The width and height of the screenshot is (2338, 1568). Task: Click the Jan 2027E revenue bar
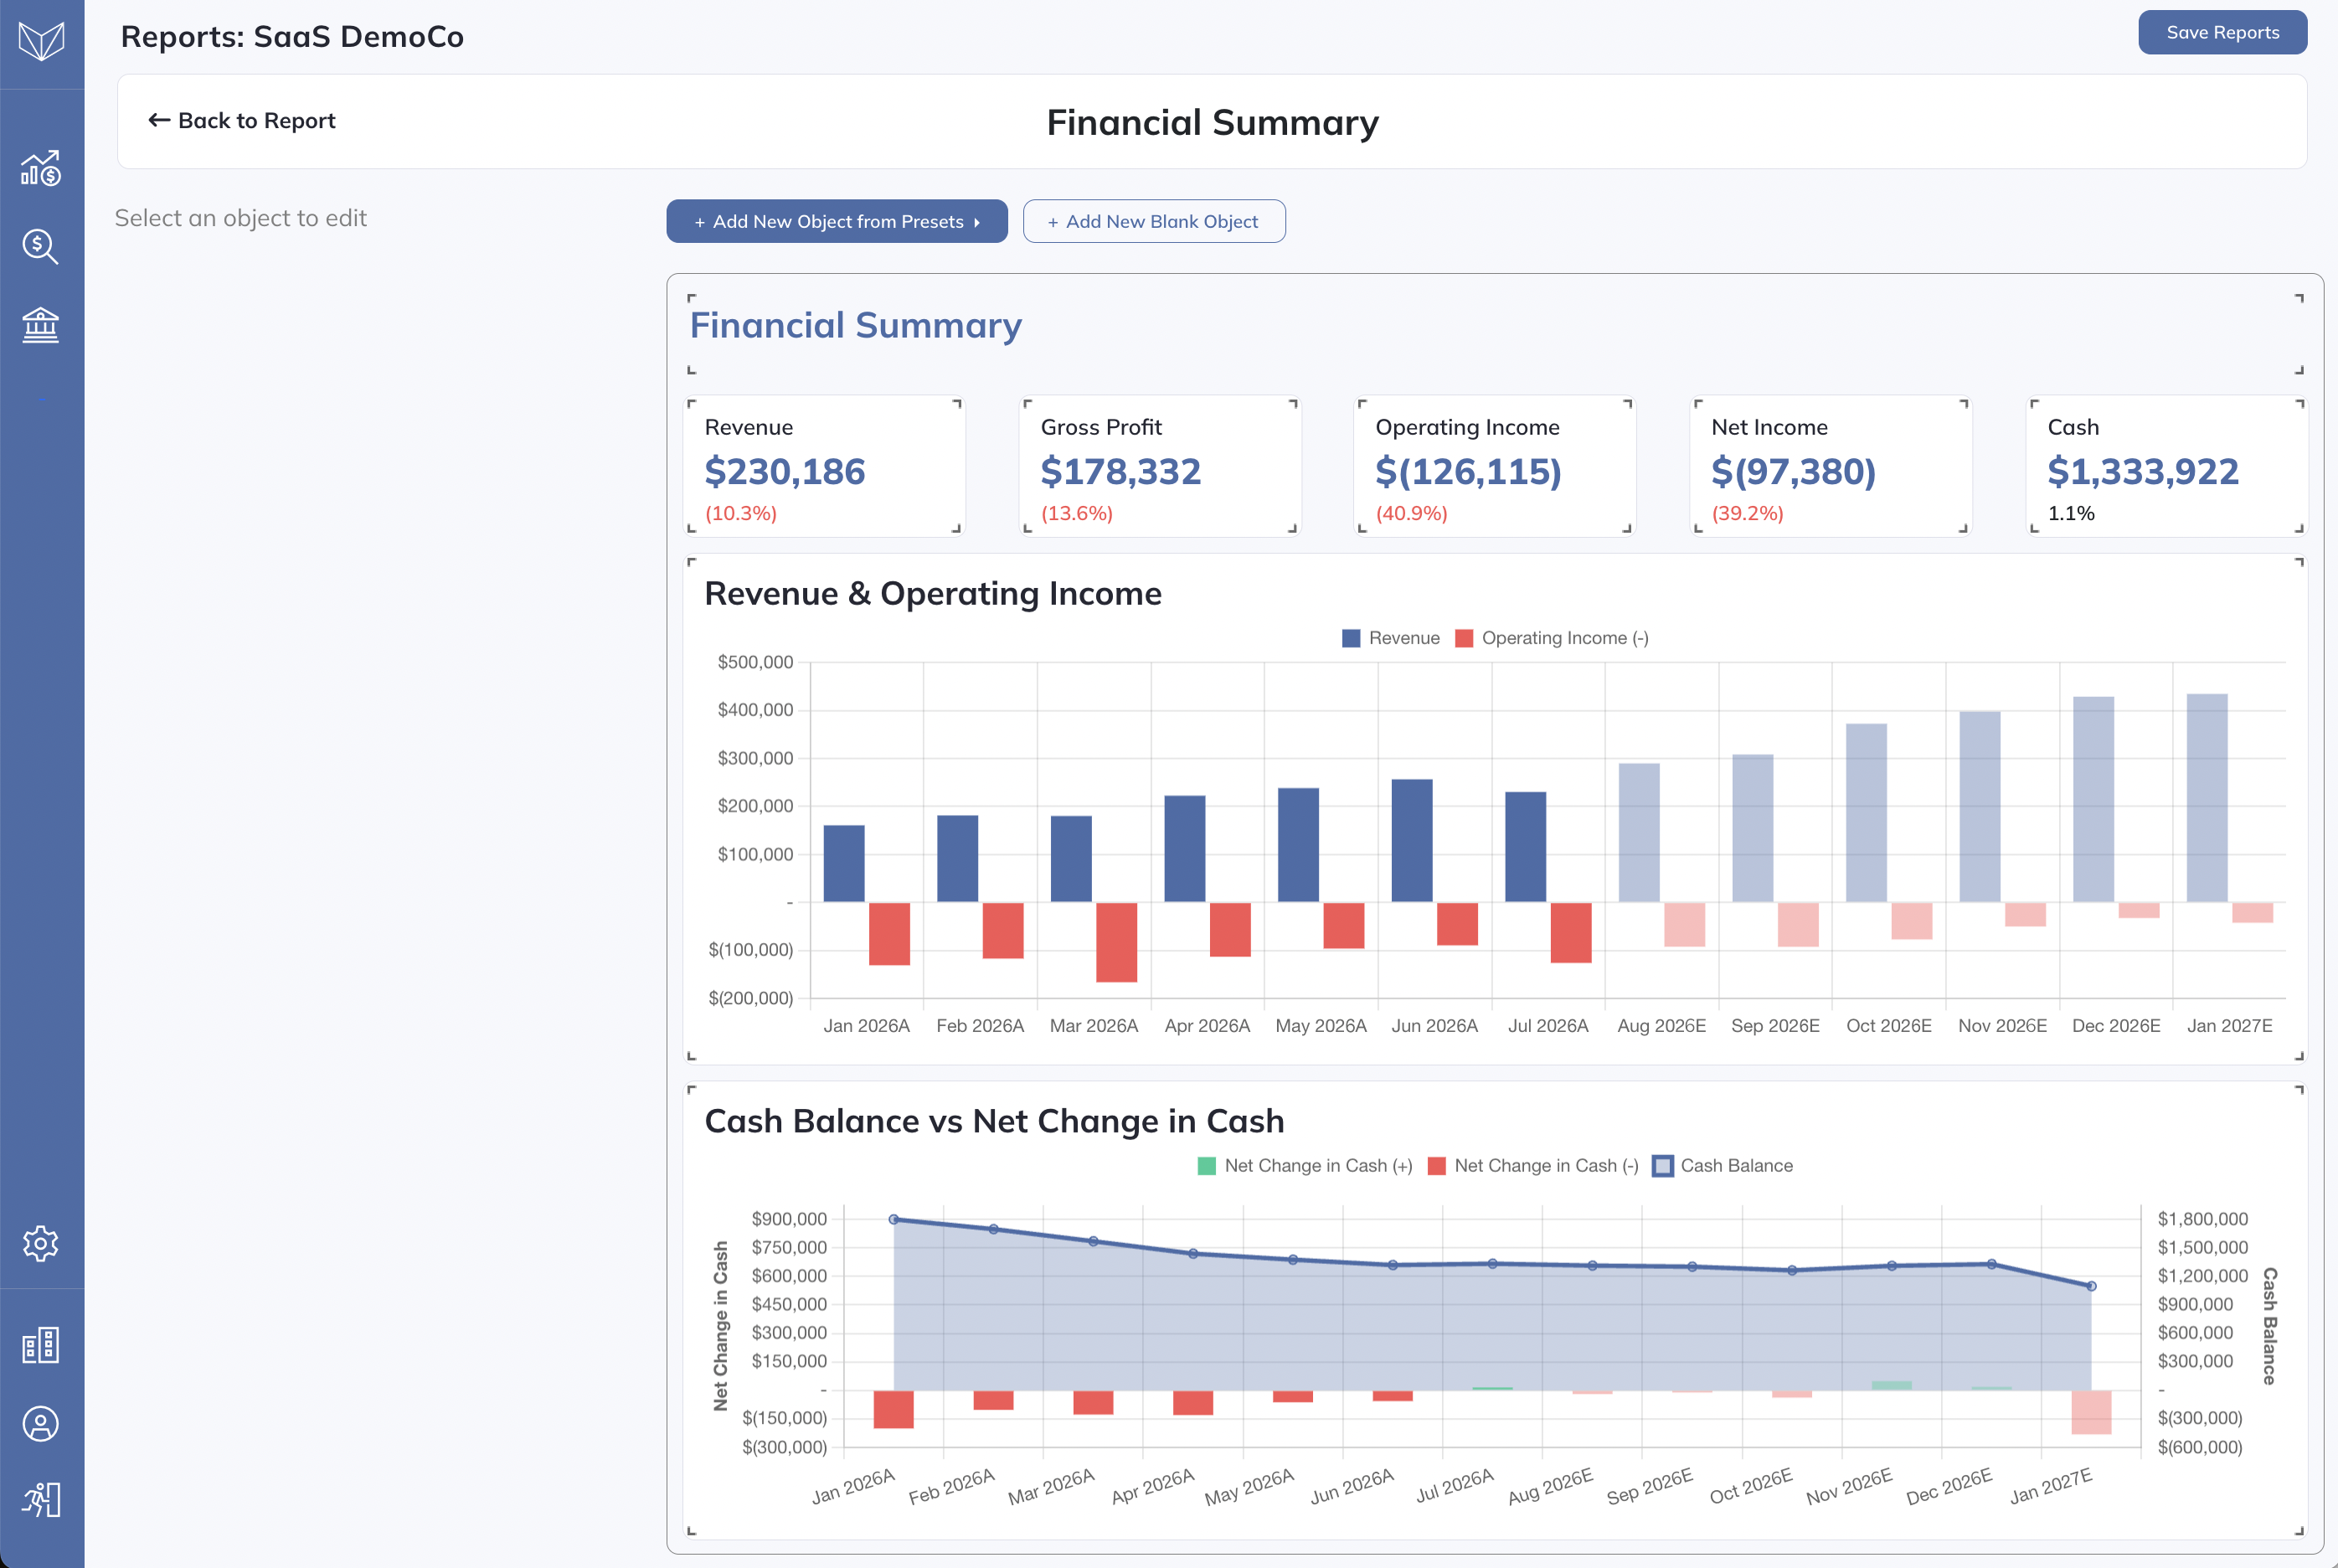click(2207, 798)
